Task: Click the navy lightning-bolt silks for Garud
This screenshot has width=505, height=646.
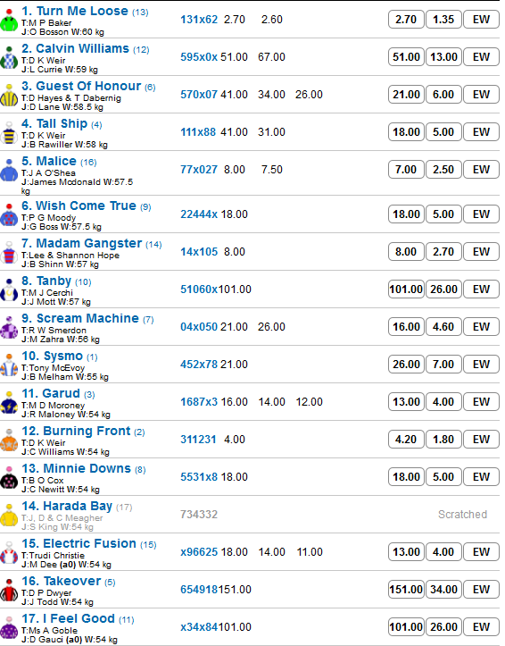Action: click(9, 403)
